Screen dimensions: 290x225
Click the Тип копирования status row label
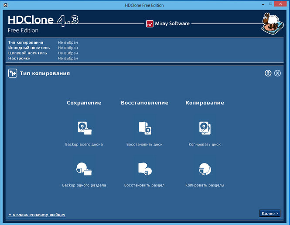[x=26, y=42]
